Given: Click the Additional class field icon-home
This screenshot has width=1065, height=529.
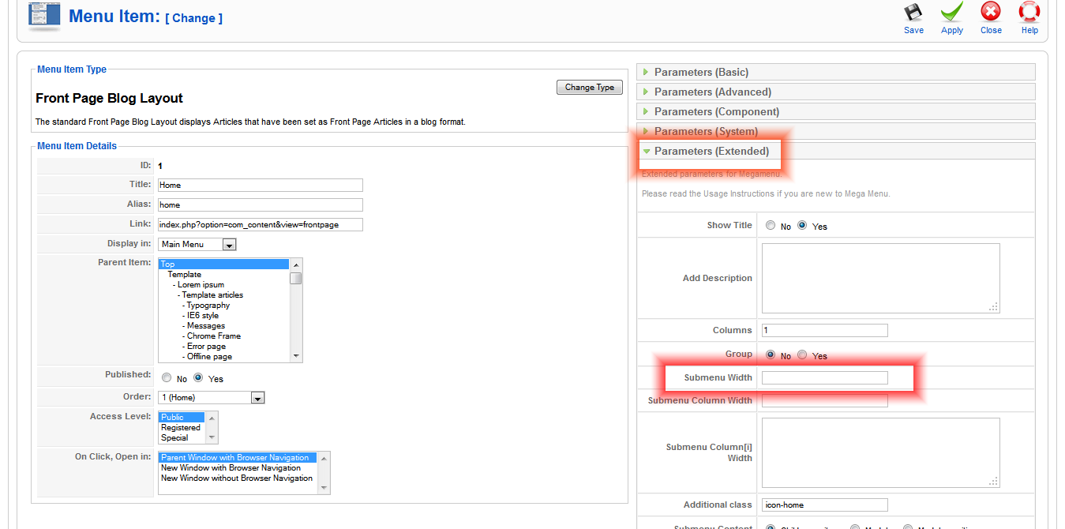Looking at the screenshot, I should [x=825, y=505].
